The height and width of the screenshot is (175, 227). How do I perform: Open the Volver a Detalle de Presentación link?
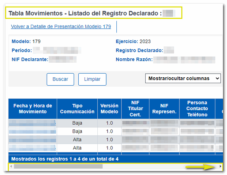(x=61, y=27)
